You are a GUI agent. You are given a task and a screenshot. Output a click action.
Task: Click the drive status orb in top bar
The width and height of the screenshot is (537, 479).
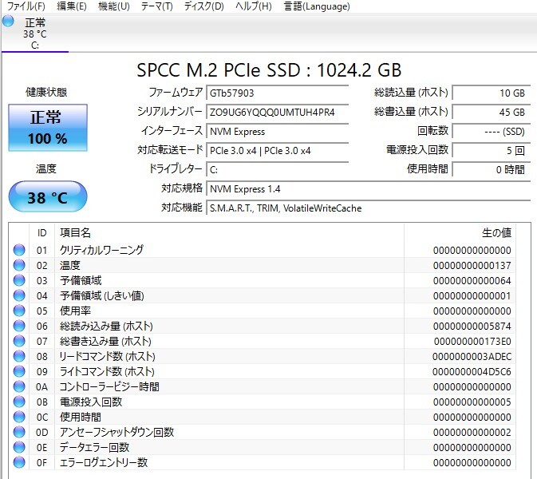9,22
